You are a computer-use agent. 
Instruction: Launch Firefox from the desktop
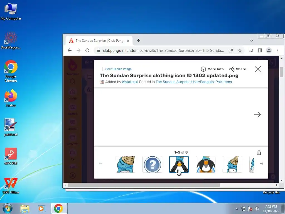[x=11, y=98]
